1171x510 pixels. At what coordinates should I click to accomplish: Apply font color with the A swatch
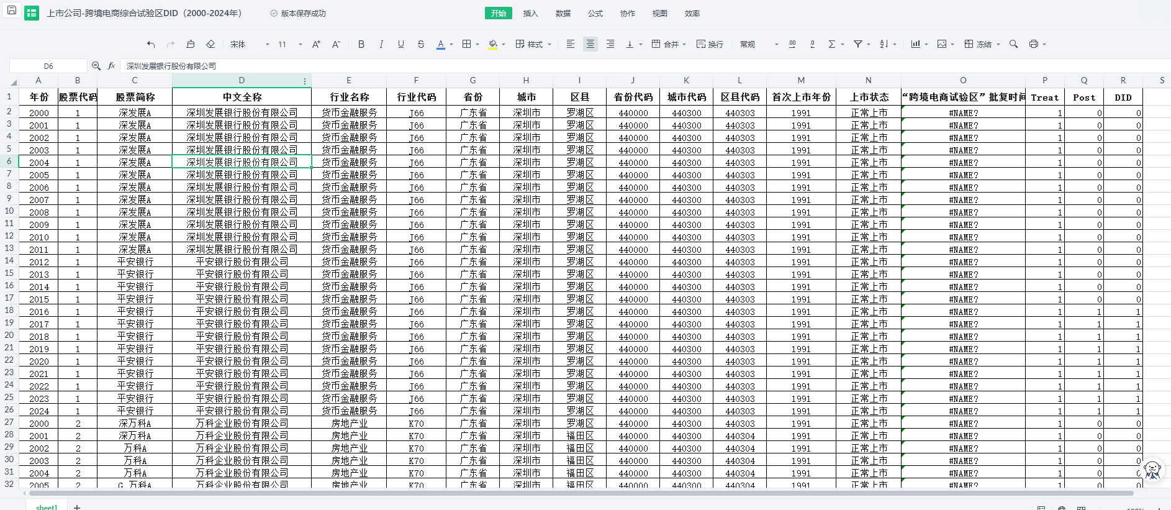[441, 44]
